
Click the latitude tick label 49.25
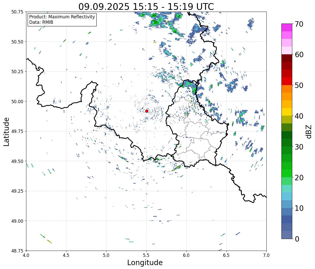tap(17, 191)
